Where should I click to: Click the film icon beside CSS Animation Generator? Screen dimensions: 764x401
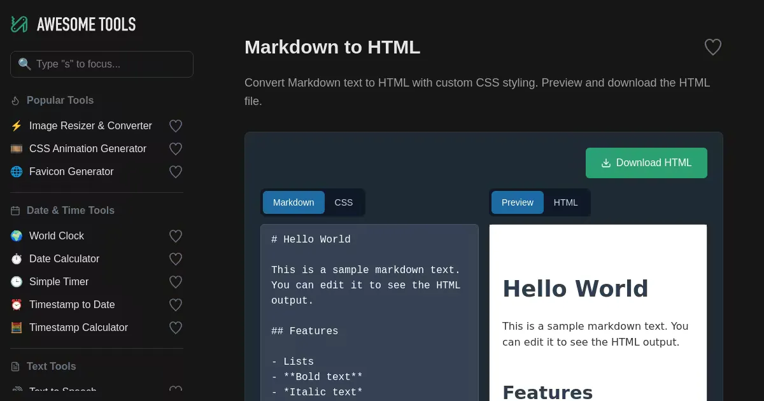coord(17,149)
